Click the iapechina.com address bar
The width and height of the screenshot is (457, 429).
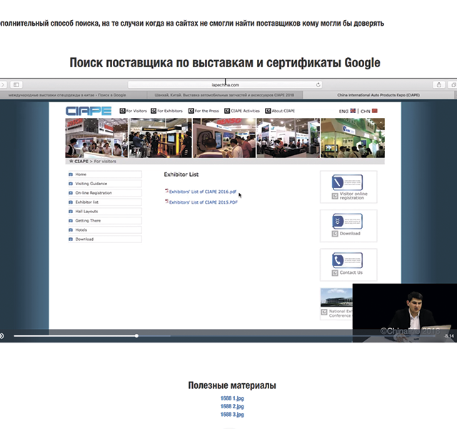click(x=225, y=84)
